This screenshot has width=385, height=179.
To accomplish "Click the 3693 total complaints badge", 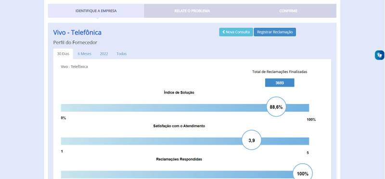I will [280, 83].
